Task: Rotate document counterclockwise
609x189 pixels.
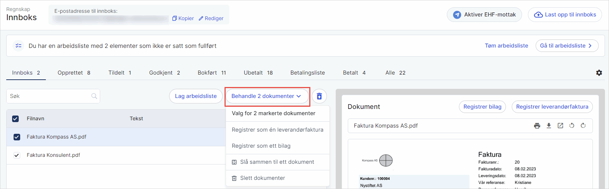Action: (572, 126)
